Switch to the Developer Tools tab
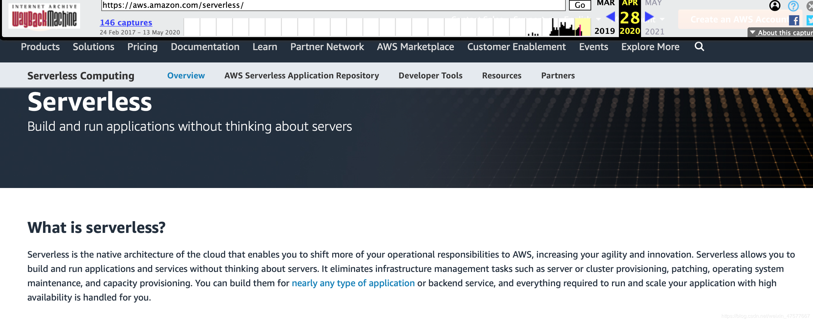The width and height of the screenshot is (813, 322). pos(431,75)
